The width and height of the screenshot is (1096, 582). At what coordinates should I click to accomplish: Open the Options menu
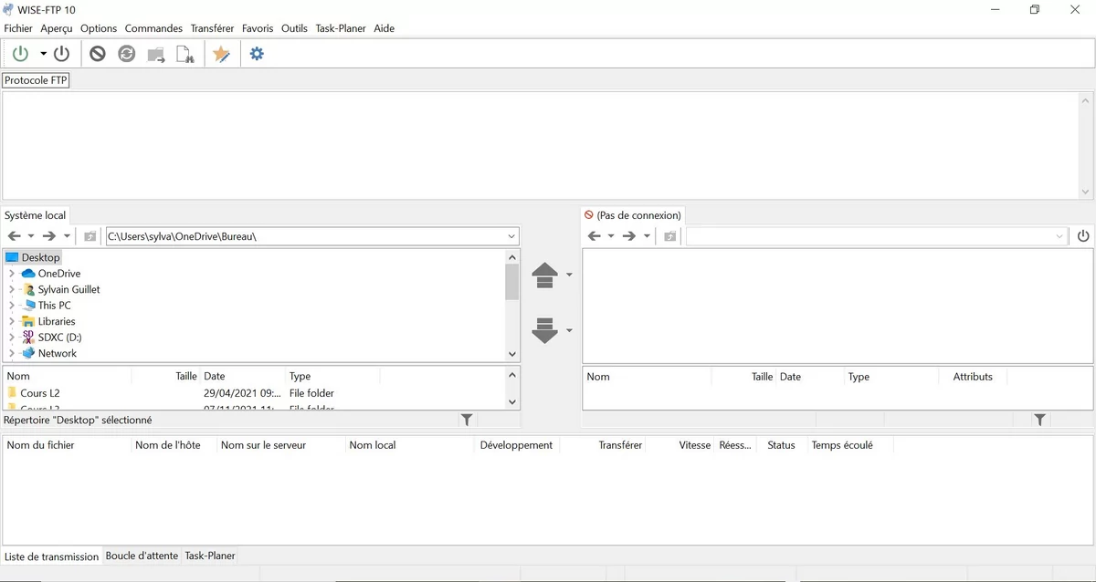click(99, 28)
